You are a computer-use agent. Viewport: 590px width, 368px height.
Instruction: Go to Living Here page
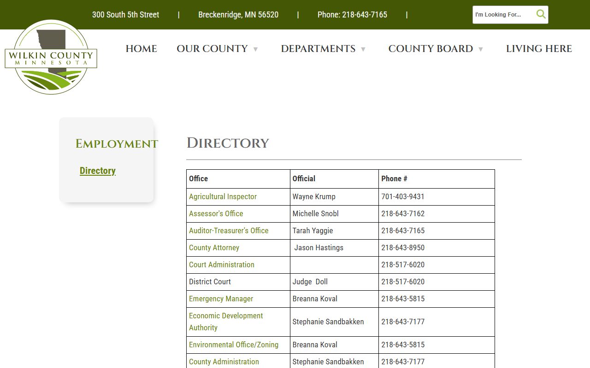click(539, 49)
